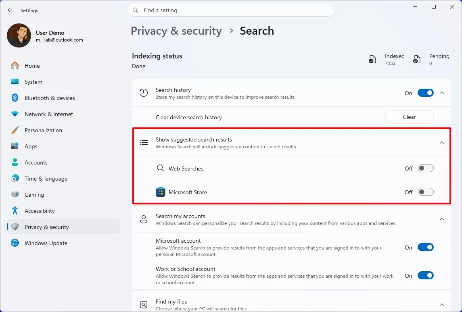Viewport: 462px width, 312px height.
Task: Click the Pending file sync icon
Action: [x=417, y=59]
